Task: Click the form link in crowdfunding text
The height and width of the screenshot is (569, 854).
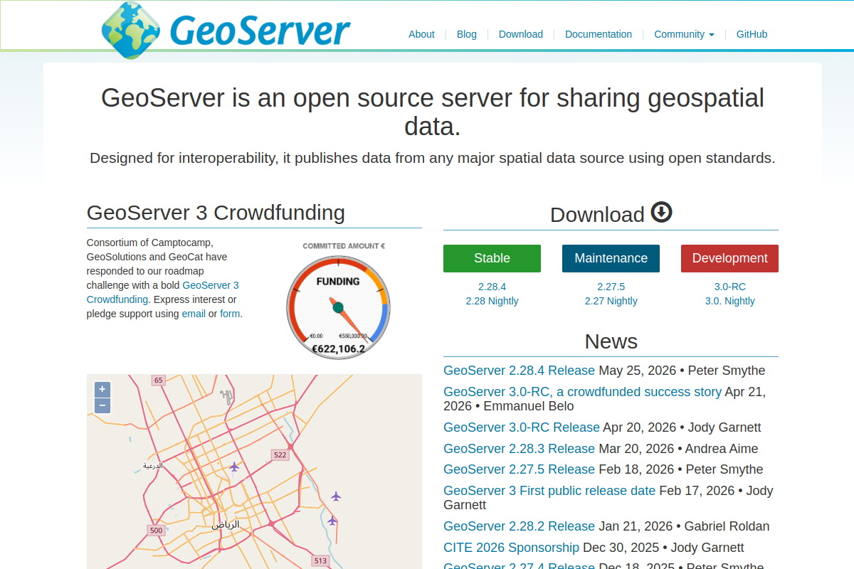Action: click(230, 314)
